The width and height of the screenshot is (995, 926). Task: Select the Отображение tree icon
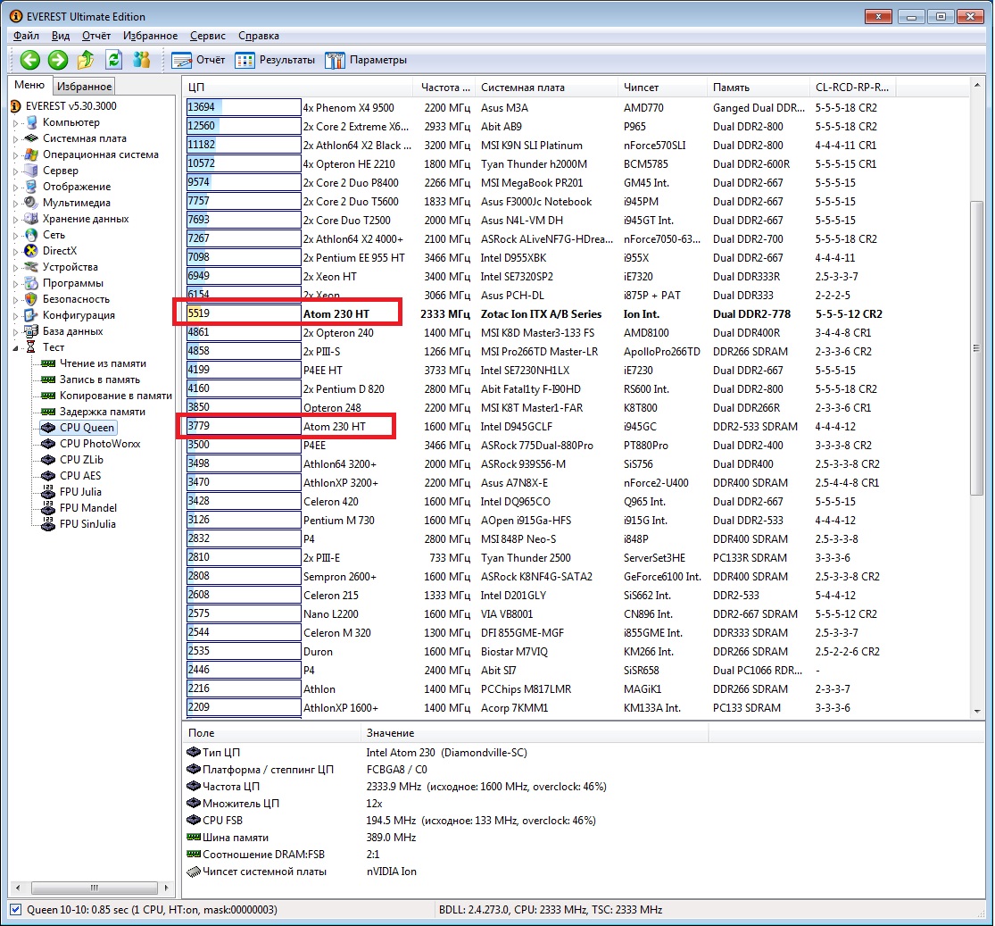(31, 186)
